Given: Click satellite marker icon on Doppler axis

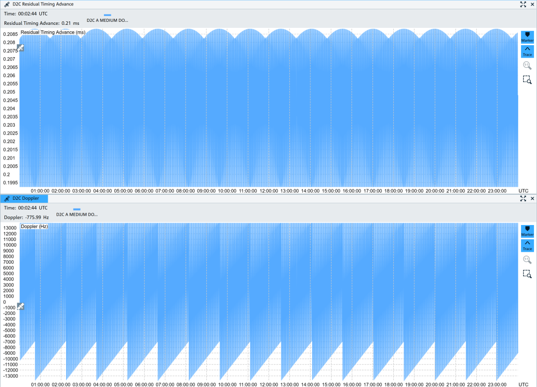Looking at the screenshot, I should tap(21, 306).
